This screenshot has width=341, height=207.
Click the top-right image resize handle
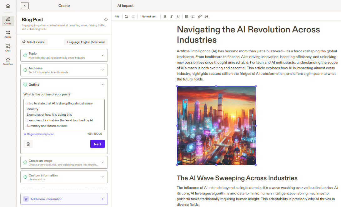[x=256, y=86]
